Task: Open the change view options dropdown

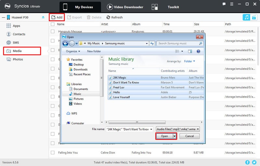Action: click(x=182, y=51)
